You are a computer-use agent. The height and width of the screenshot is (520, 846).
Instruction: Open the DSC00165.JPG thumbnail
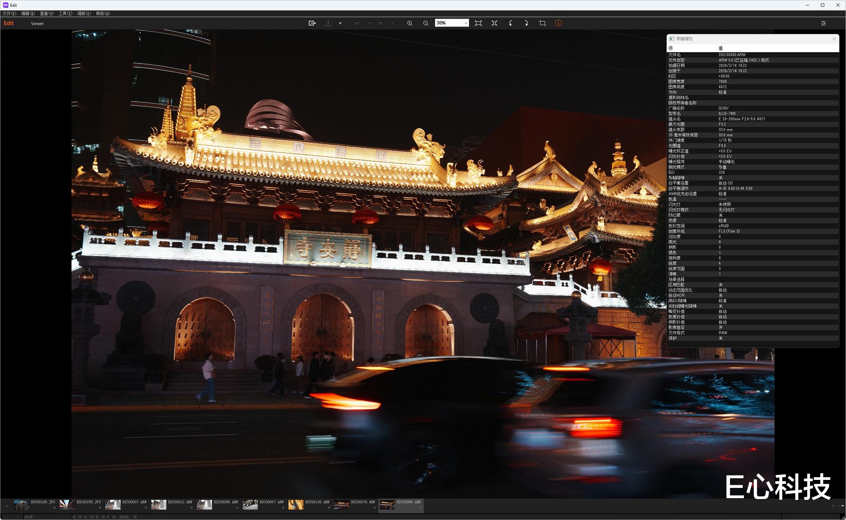coord(21,505)
